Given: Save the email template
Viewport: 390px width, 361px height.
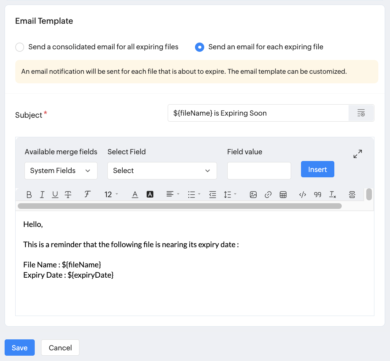Looking at the screenshot, I should [x=19, y=348].
